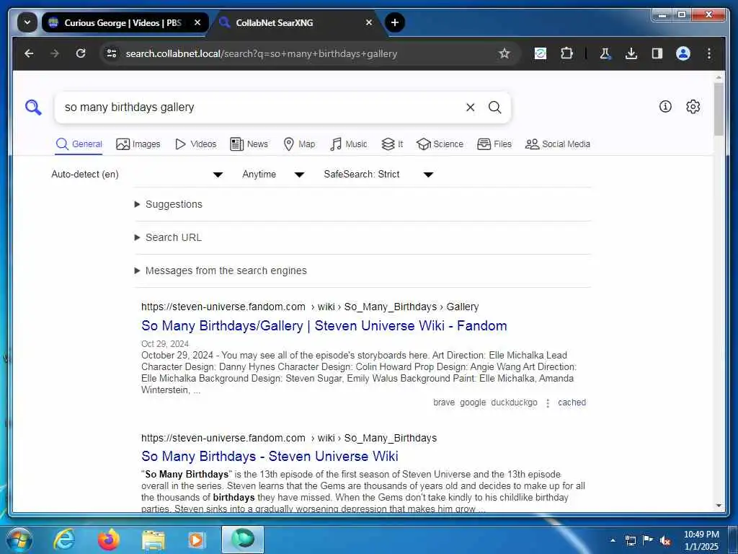Screen dimensions: 738x554
Task: Open the tab search dropdown arrow
Action: [x=27, y=22]
